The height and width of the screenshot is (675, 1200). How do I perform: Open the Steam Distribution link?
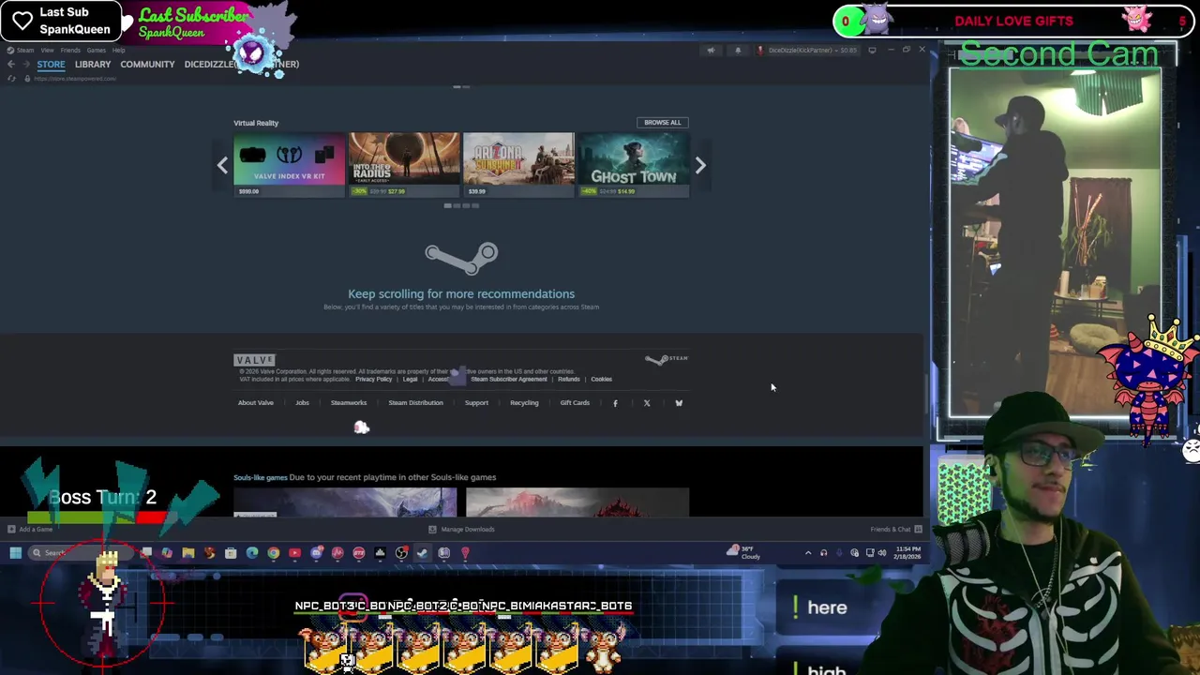click(x=415, y=402)
